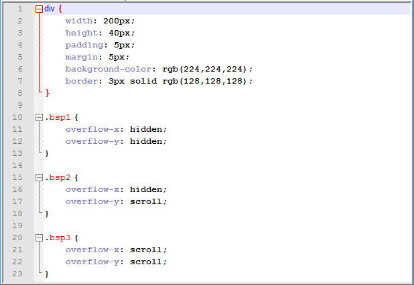
Task: Click the red opening brace after div
Action: [x=60, y=9]
